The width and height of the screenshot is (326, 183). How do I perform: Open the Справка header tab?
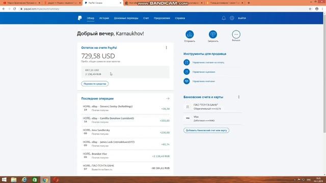tap(180, 18)
